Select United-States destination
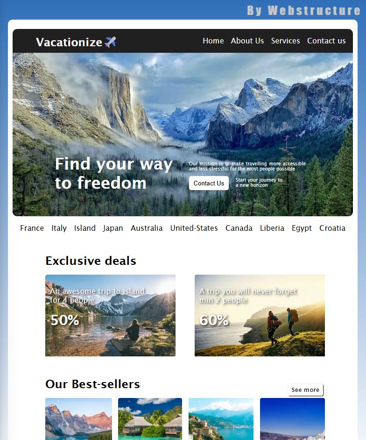This screenshot has height=440, width=366. 194,228
